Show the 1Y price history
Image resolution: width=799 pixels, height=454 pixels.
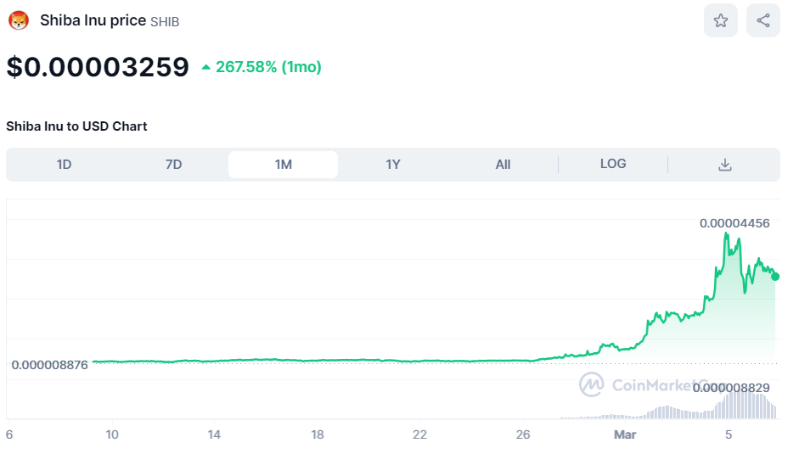[392, 165]
